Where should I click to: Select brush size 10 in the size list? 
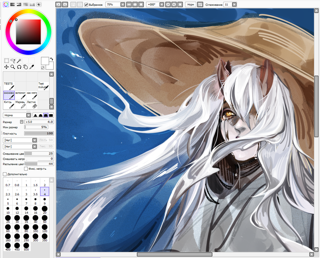click(8, 210)
